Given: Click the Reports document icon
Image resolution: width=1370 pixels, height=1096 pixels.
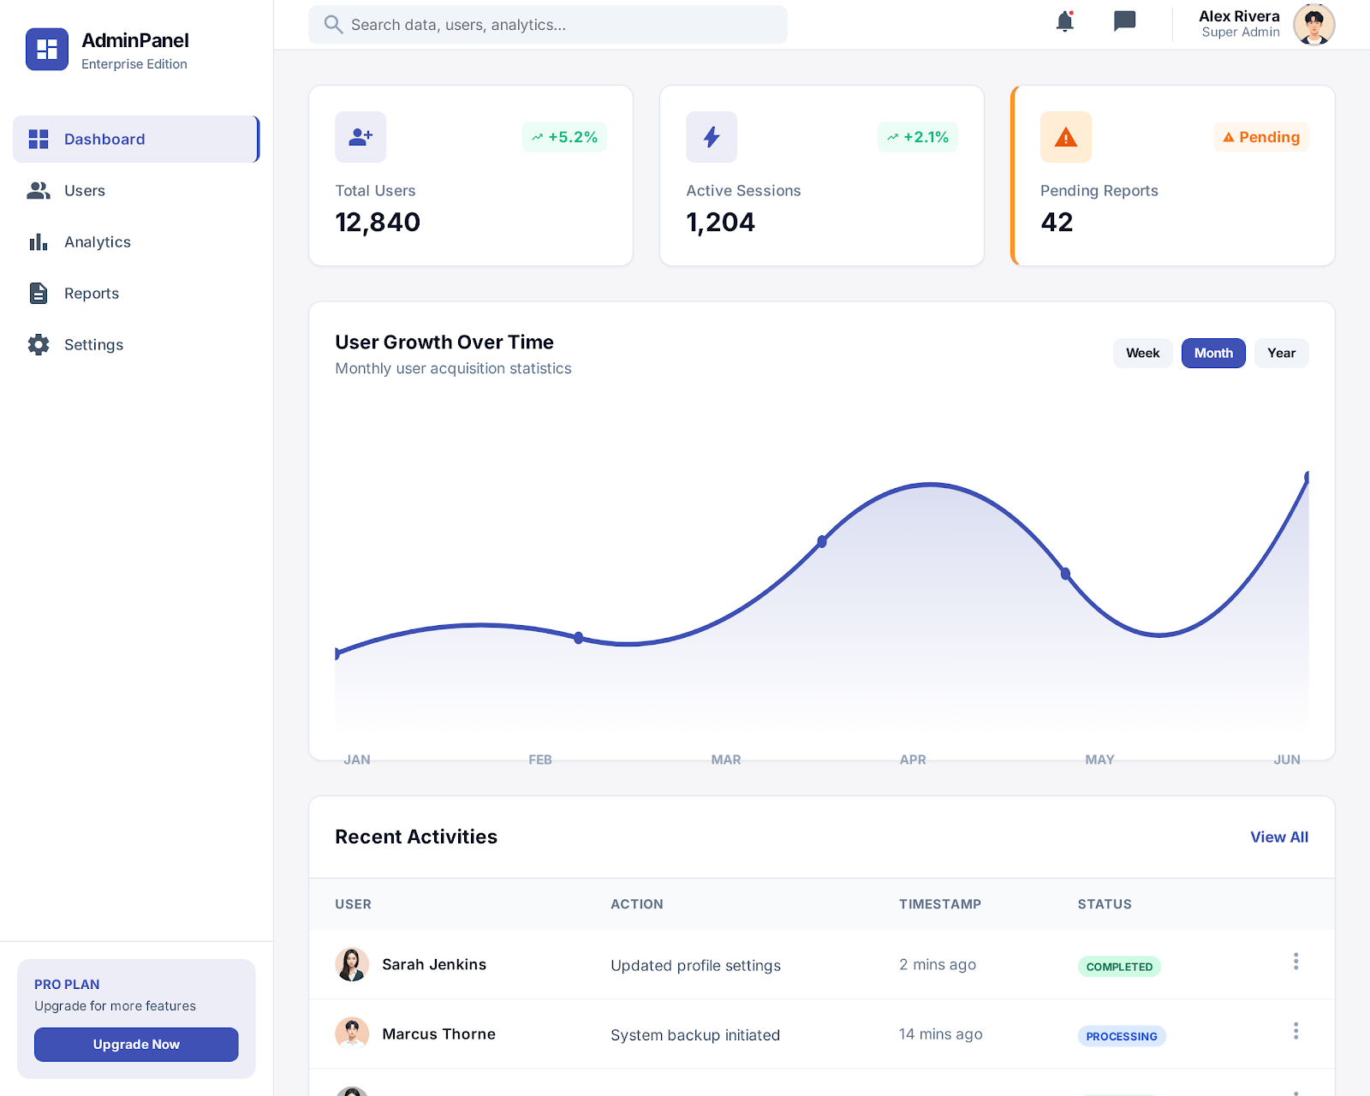Looking at the screenshot, I should [38, 293].
